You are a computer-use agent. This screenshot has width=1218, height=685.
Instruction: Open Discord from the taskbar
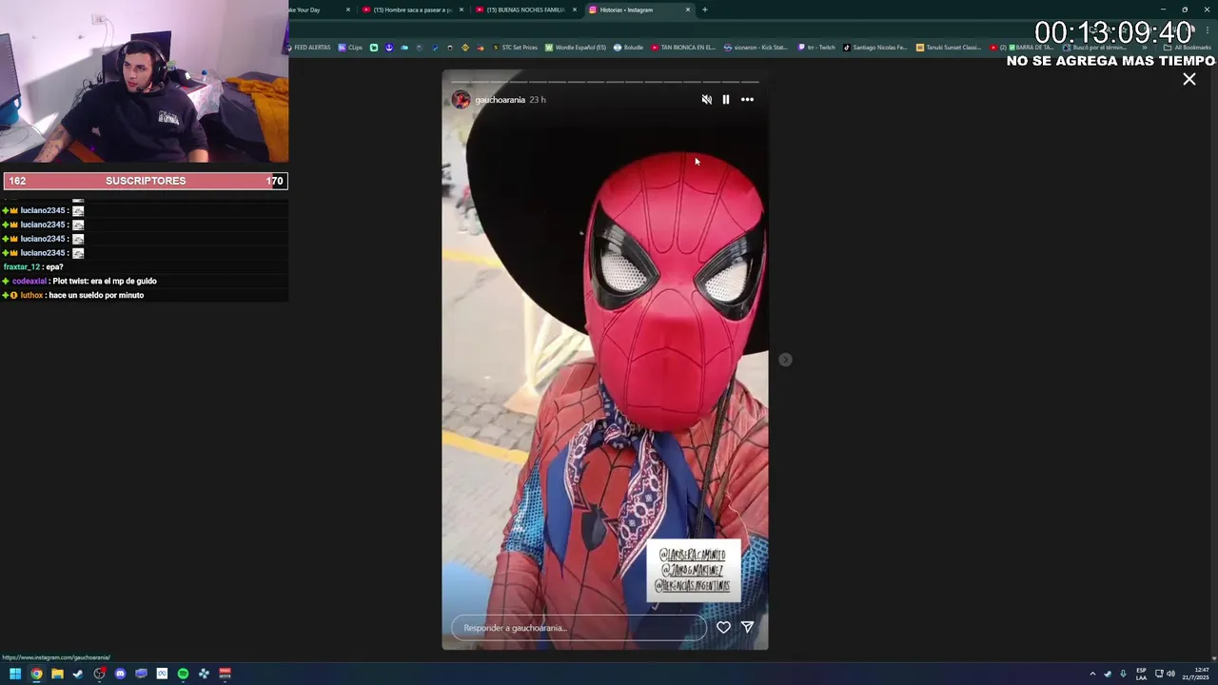pyautogui.click(x=120, y=674)
